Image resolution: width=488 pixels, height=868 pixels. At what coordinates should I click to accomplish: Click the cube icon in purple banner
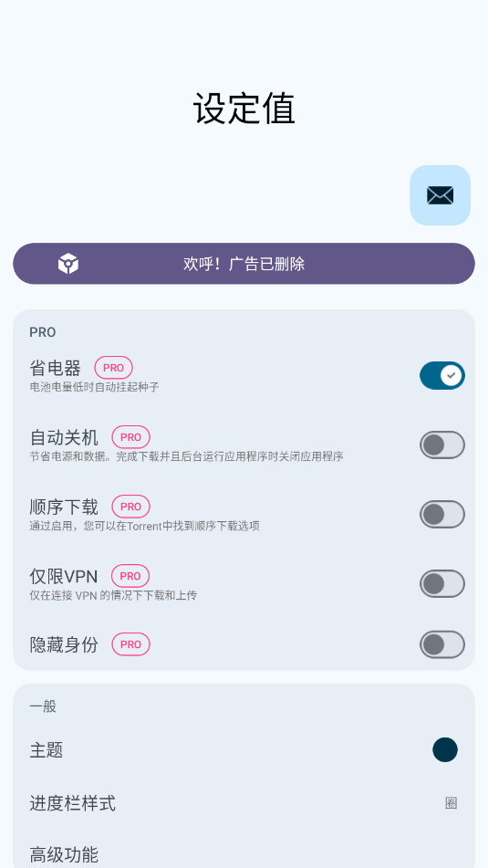[68, 264]
